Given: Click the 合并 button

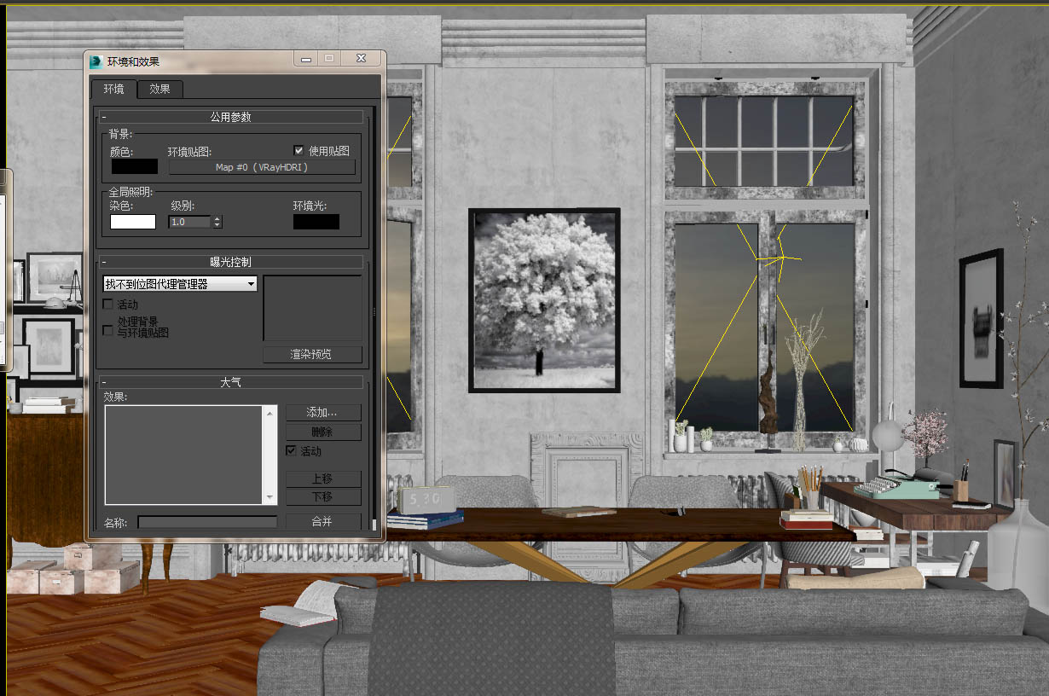Looking at the screenshot, I should pyautogui.click(x=322, y=521).
